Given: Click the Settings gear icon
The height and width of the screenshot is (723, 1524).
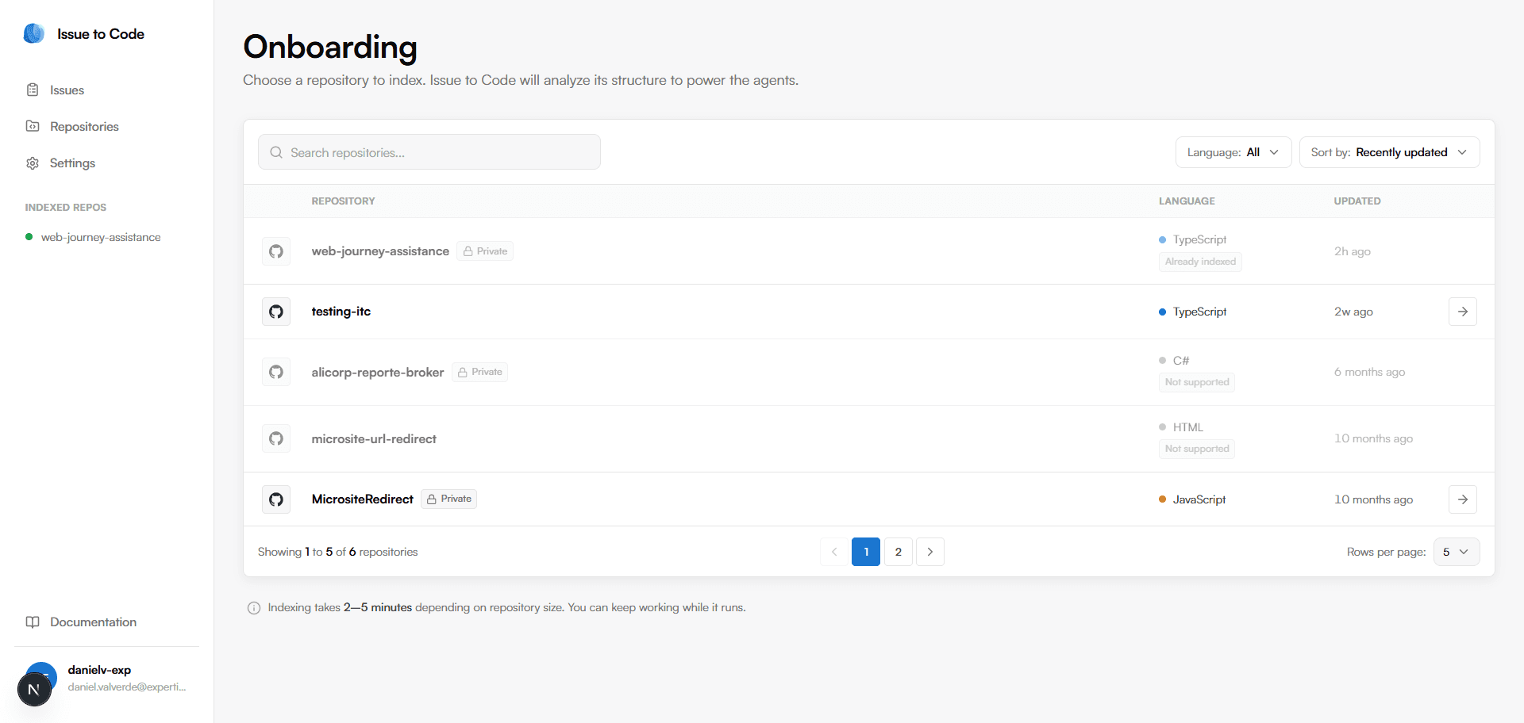Looking at the screenshot, I should (x=33, y=163).
